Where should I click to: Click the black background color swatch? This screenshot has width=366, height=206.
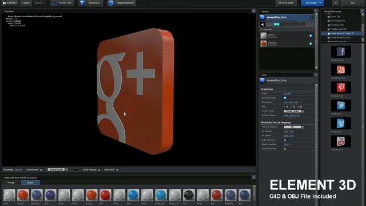point(76,169)
